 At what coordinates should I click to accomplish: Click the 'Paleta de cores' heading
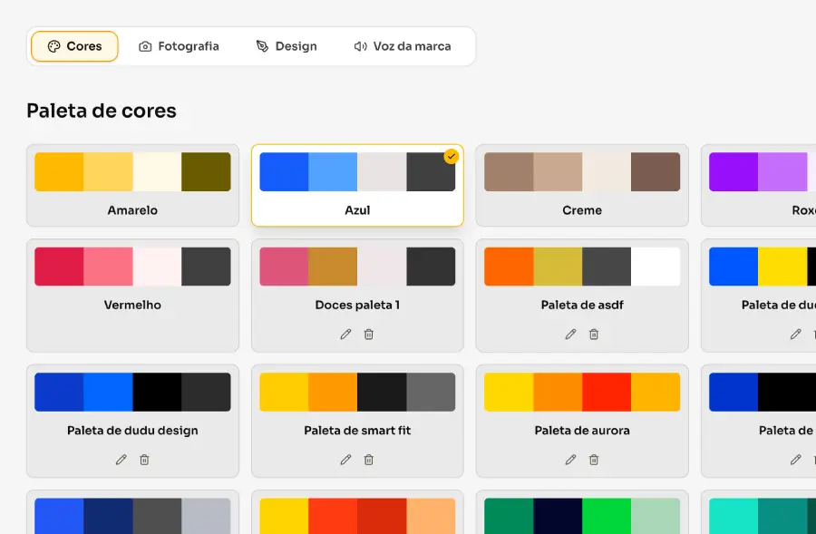(x=102, y=111)
